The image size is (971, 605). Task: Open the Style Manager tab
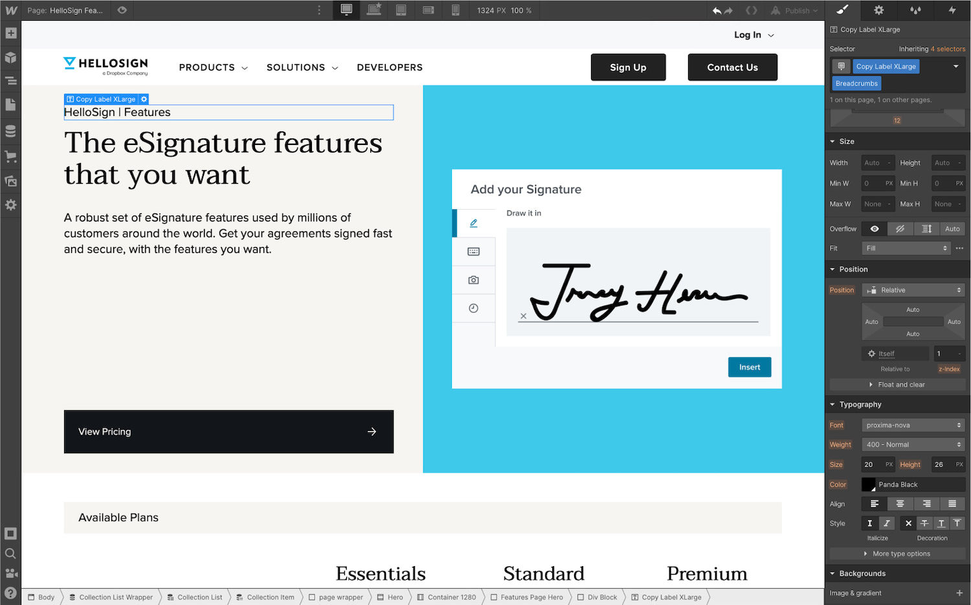tap(915, 10)
